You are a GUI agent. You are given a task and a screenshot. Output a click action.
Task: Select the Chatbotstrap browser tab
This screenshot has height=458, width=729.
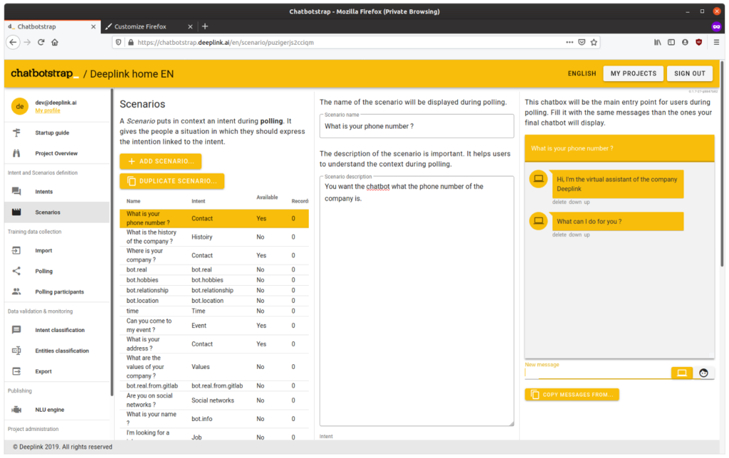click(x=52, y=27)
